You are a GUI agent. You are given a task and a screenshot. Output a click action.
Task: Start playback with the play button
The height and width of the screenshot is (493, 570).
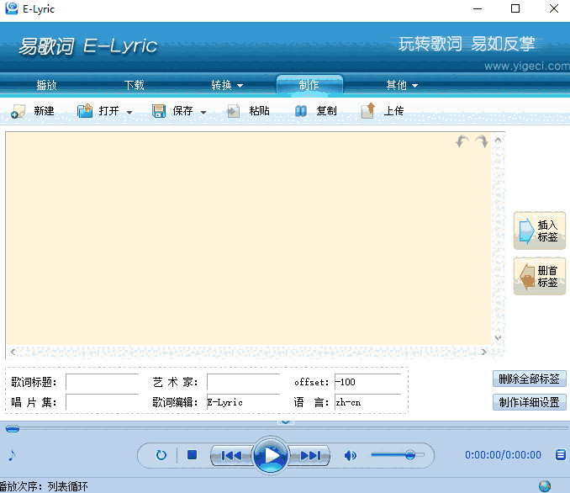pyautogui.click(x=271, y=455)
